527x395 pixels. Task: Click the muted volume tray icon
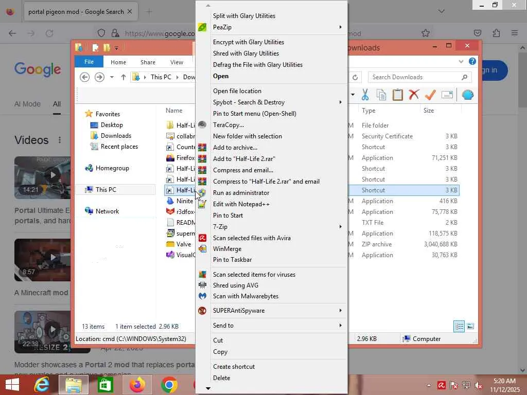[x=478, y=386]
